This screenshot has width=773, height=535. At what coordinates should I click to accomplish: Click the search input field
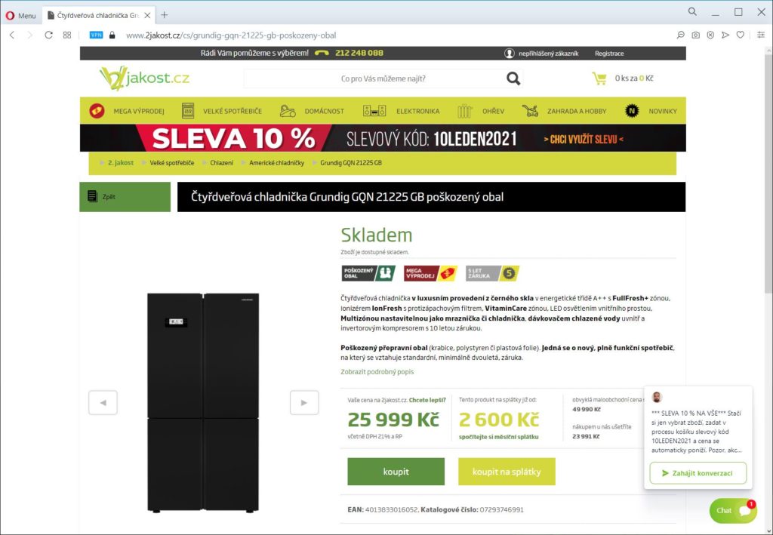point(374,78)
